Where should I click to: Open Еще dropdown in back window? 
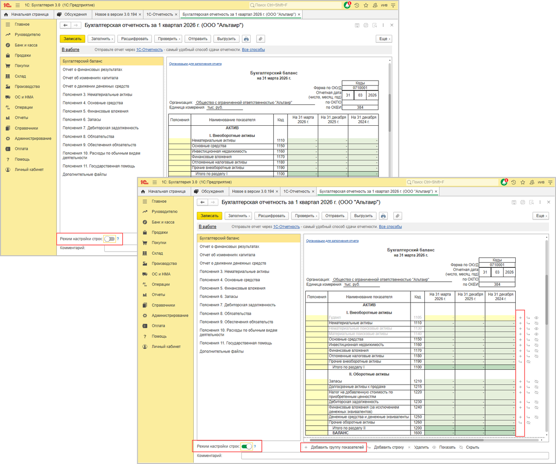[x=385, y=39]
